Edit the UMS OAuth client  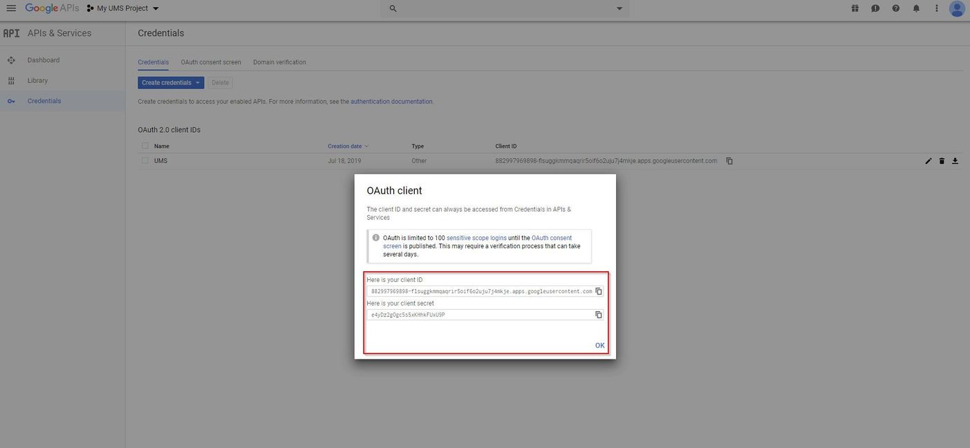[928, 161]
